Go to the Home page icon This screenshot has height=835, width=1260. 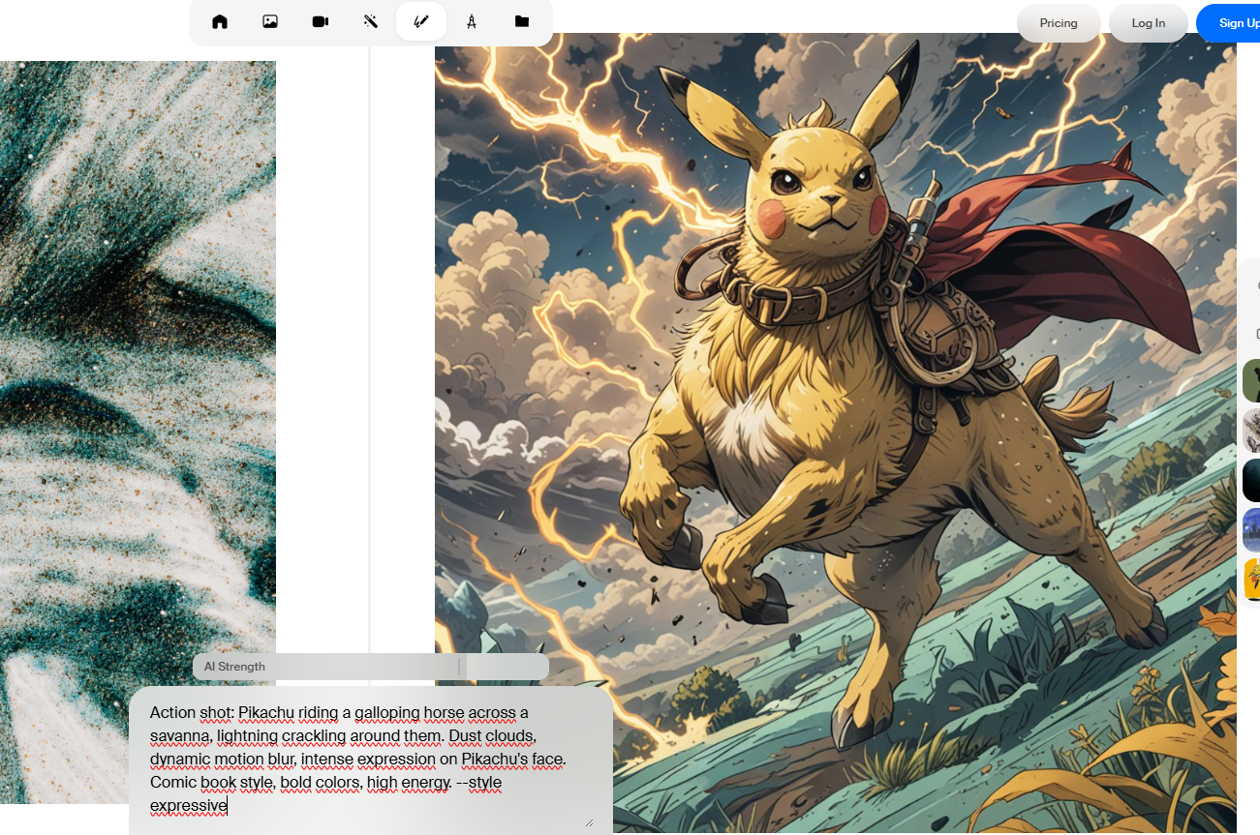(x=220, y=21)
